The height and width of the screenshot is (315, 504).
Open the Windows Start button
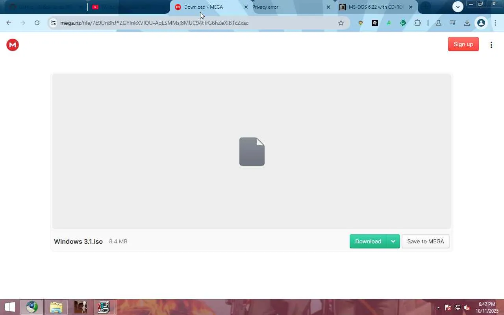9,307
